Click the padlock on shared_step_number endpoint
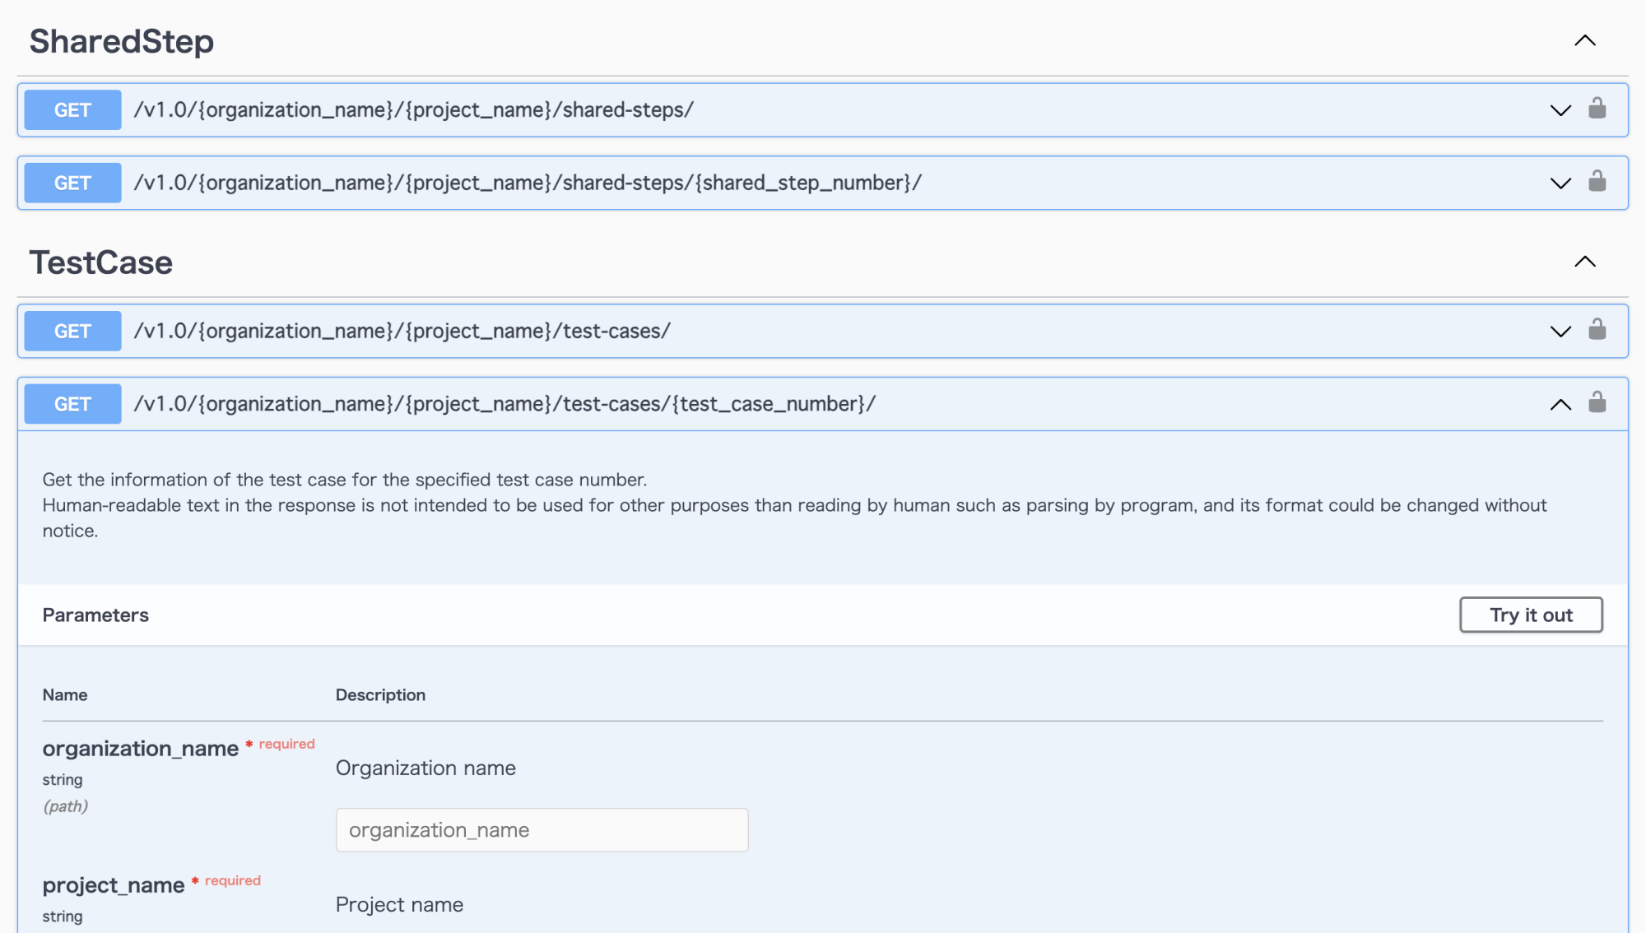The image size is (1646, 933). tap(1598, 183)
